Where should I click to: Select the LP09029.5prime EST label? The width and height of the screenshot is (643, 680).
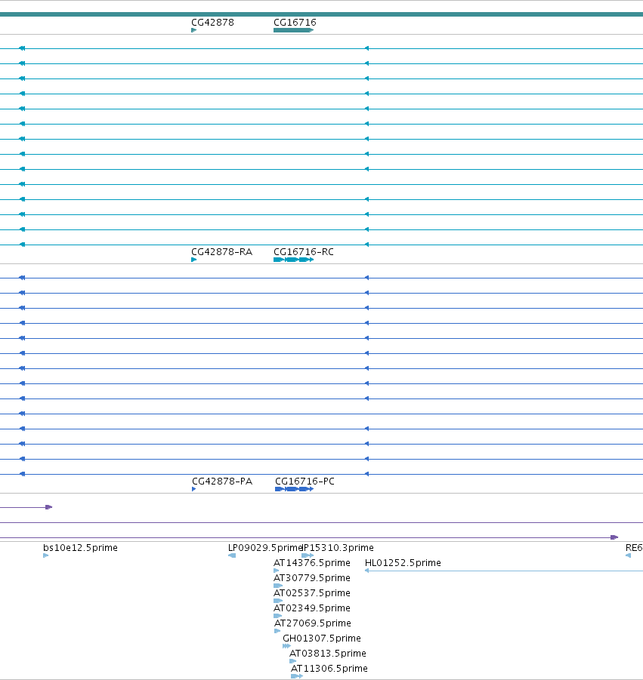pyautogui.click(x=265, y=548)
